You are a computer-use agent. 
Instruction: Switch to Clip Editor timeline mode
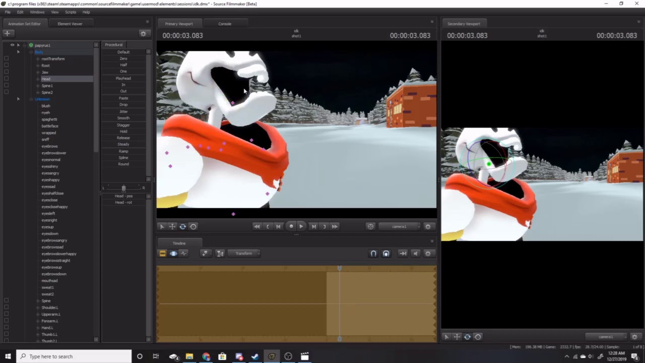[162, 254]
